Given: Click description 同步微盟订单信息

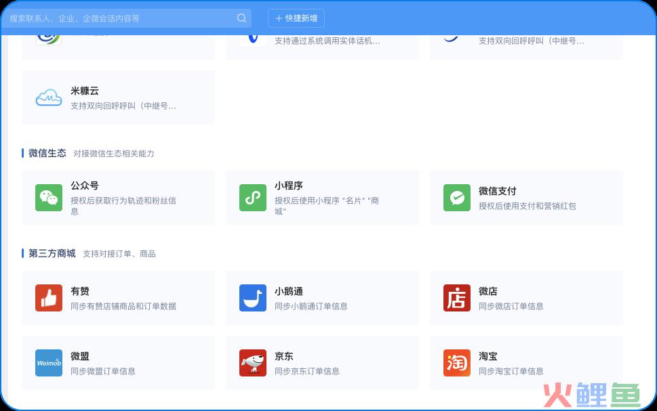Looking at the screenshot, I should click(102, 371).
